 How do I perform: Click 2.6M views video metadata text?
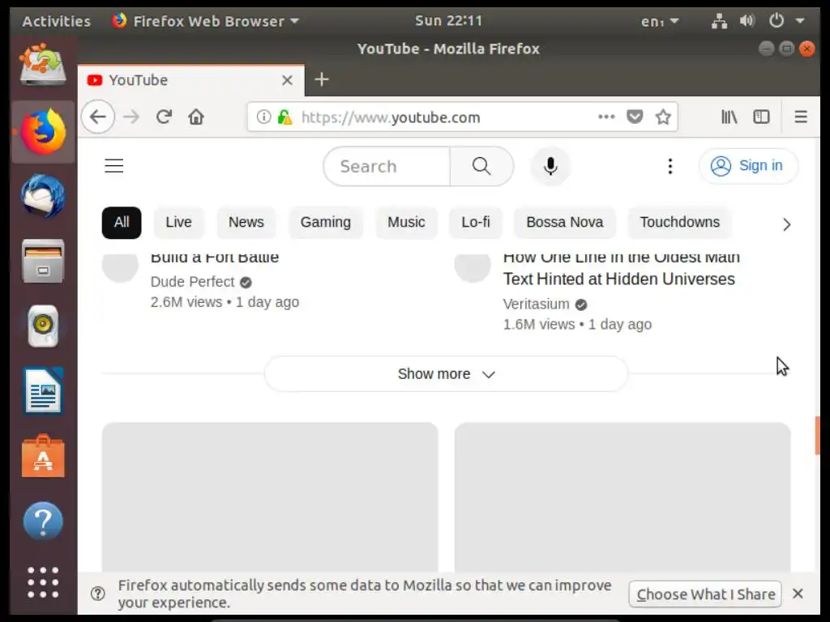pos(225,302)
